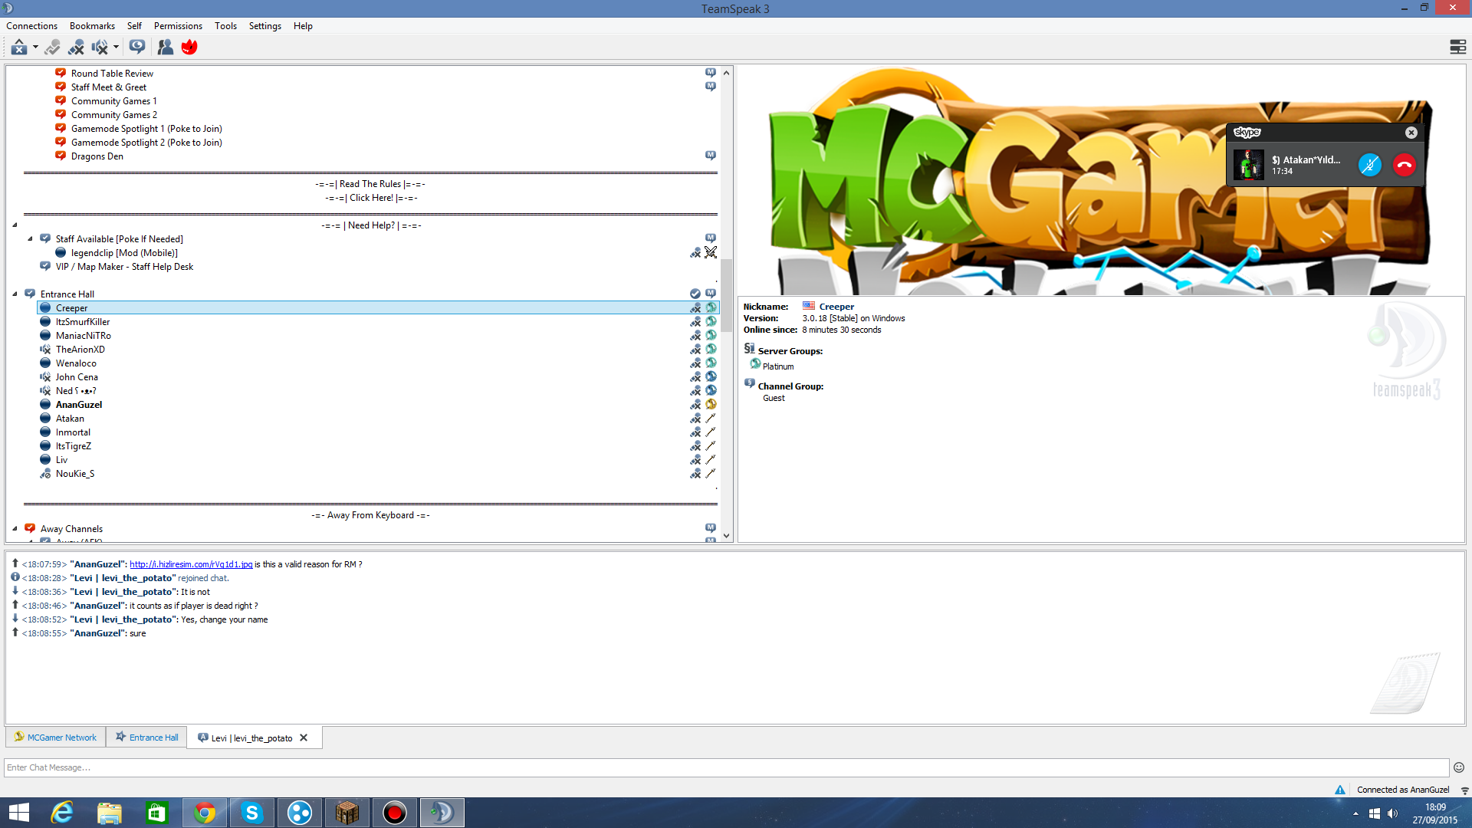The height and width of the screenshot is (828, 1472).
Task: Open Skype from the Windows taskbar
Action: click(x=251, y=813)
